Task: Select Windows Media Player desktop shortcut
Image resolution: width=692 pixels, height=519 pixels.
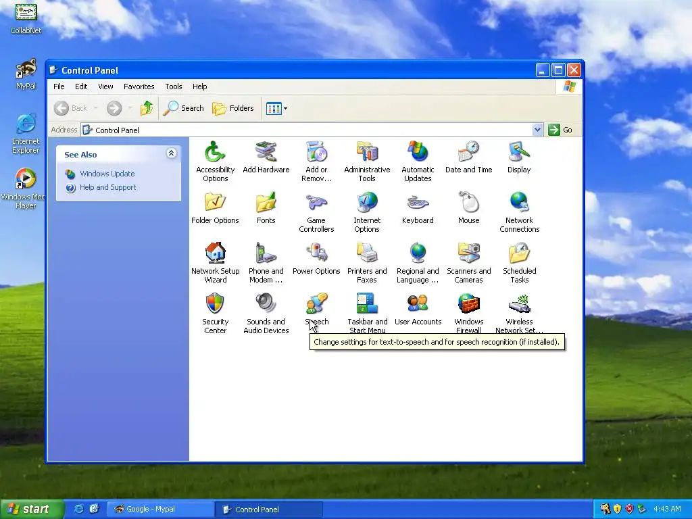Action: (24, 189)
